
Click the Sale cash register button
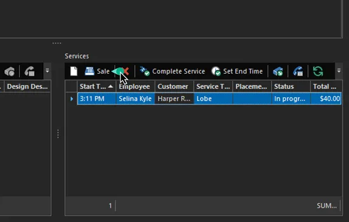(97, 71)
